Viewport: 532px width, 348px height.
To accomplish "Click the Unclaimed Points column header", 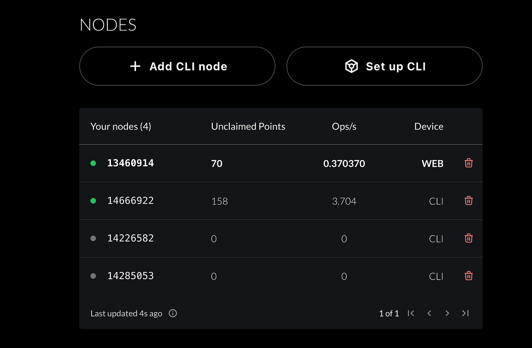I will pyautogui.click(x=248, y=127).
